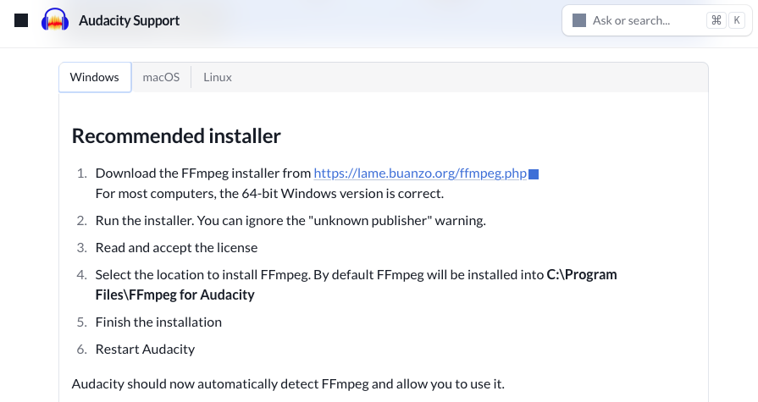
Task: Select the Windows tab
Action: point(95,77)
